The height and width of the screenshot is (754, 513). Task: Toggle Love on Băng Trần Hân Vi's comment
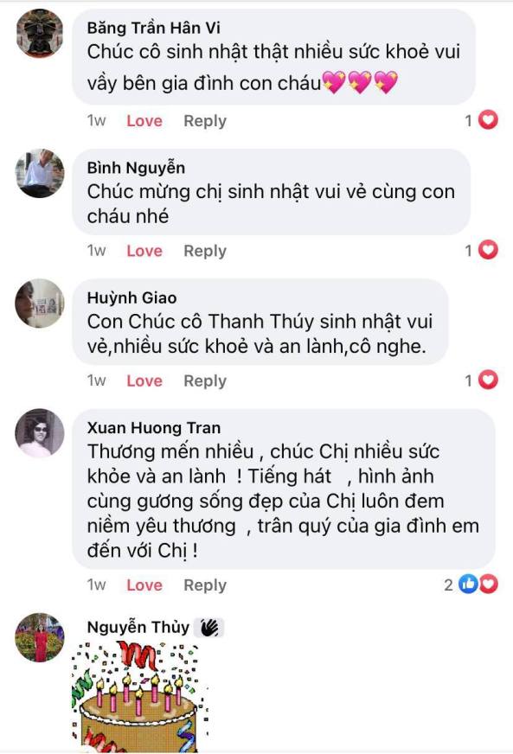click(144, 121)
